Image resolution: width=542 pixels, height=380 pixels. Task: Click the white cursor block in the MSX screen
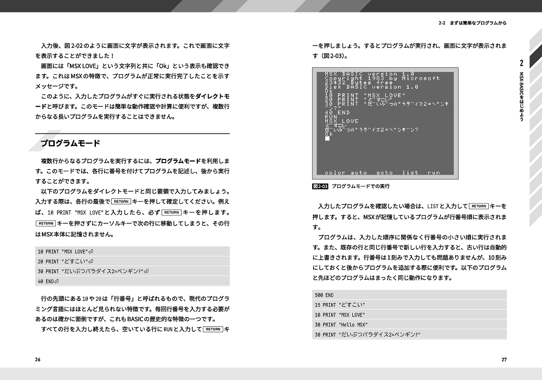[327, 138]
